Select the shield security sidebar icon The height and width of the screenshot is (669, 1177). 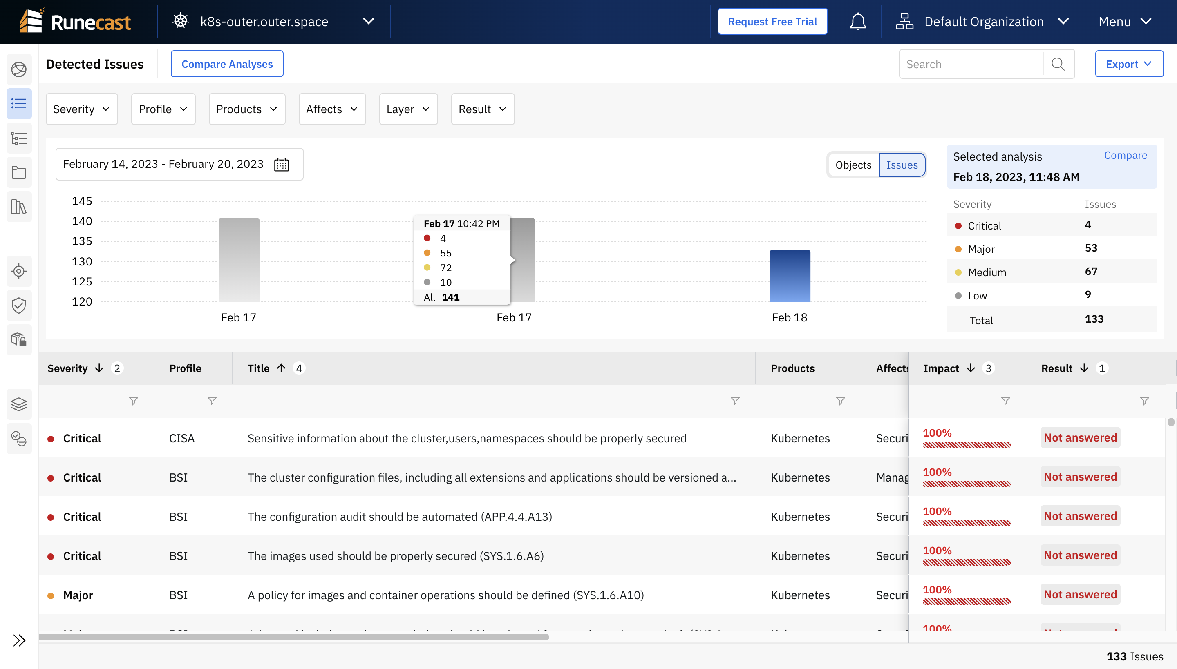(x=19, y=306)
